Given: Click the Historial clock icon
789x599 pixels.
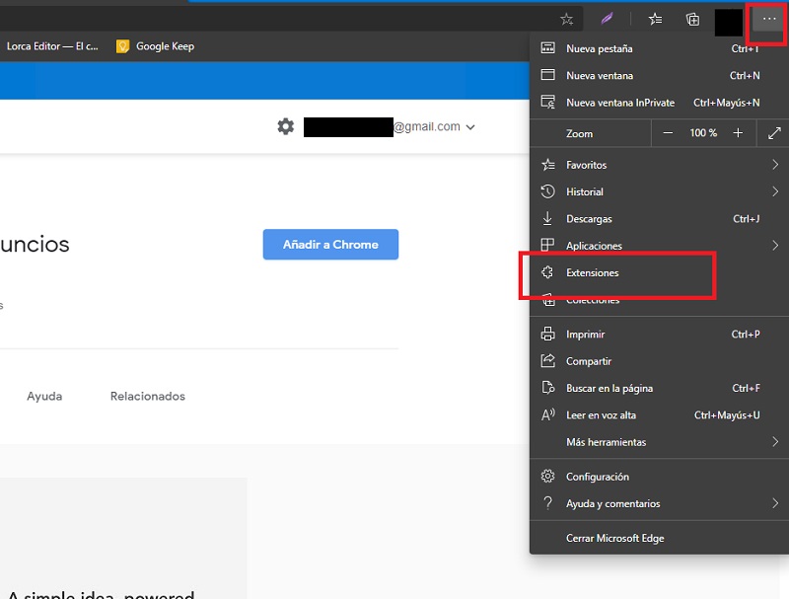Looking at the screenshot, I should click(x=547, y=191).
